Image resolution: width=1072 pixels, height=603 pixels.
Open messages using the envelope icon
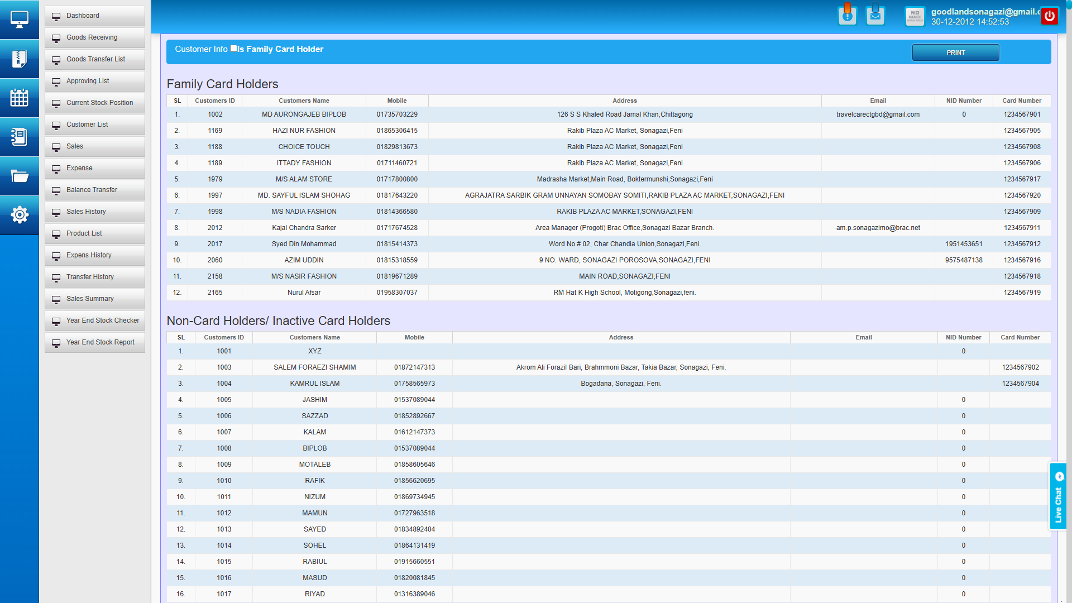(875, 15)
